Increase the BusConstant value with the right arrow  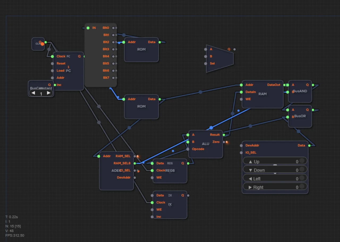coord(49,93)
